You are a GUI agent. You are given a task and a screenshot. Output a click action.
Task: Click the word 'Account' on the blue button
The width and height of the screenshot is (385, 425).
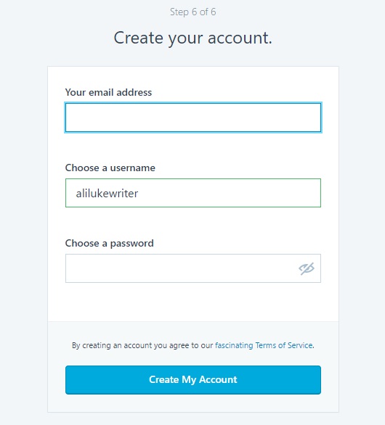[218, 379]
